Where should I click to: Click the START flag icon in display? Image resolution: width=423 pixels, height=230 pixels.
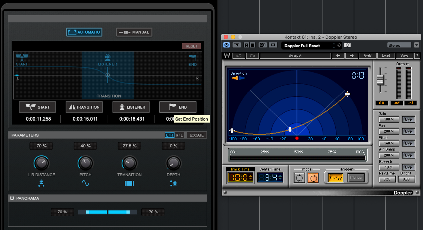pos(22,57)
